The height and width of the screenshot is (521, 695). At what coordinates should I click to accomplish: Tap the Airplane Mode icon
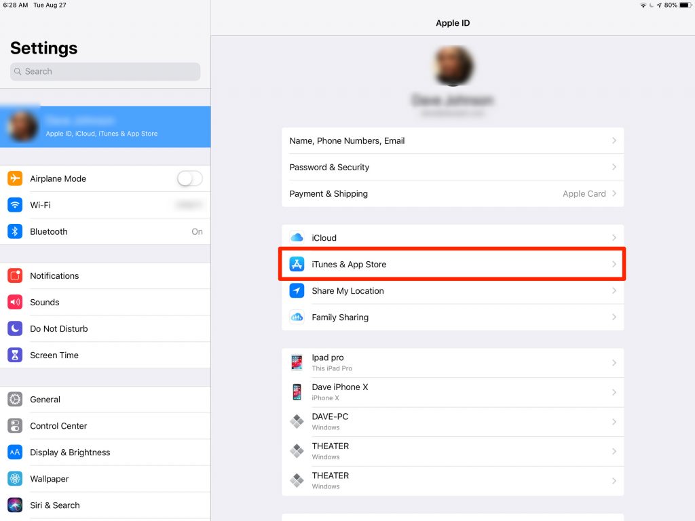click(15, 178)
